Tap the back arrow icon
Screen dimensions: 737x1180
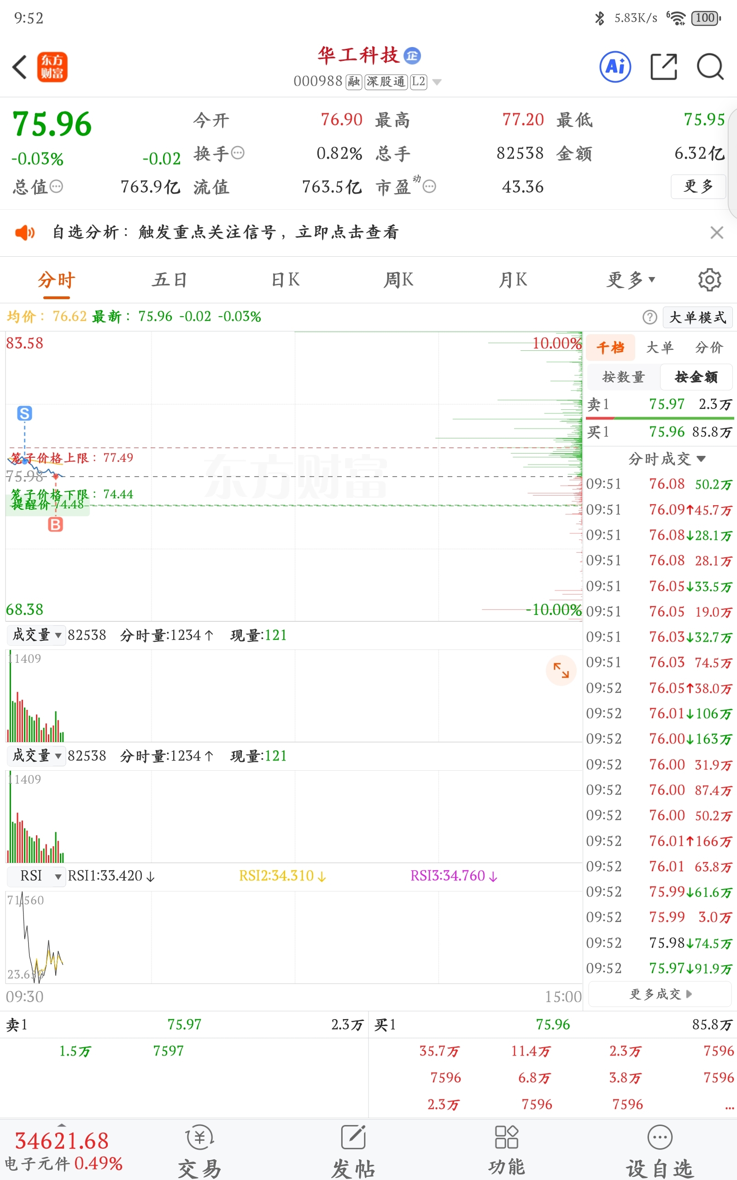point(19,67)
